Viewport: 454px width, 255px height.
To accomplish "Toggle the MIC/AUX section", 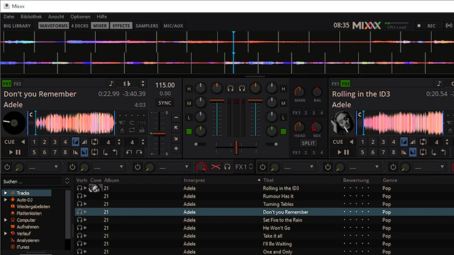I will (x=173, y=26).
